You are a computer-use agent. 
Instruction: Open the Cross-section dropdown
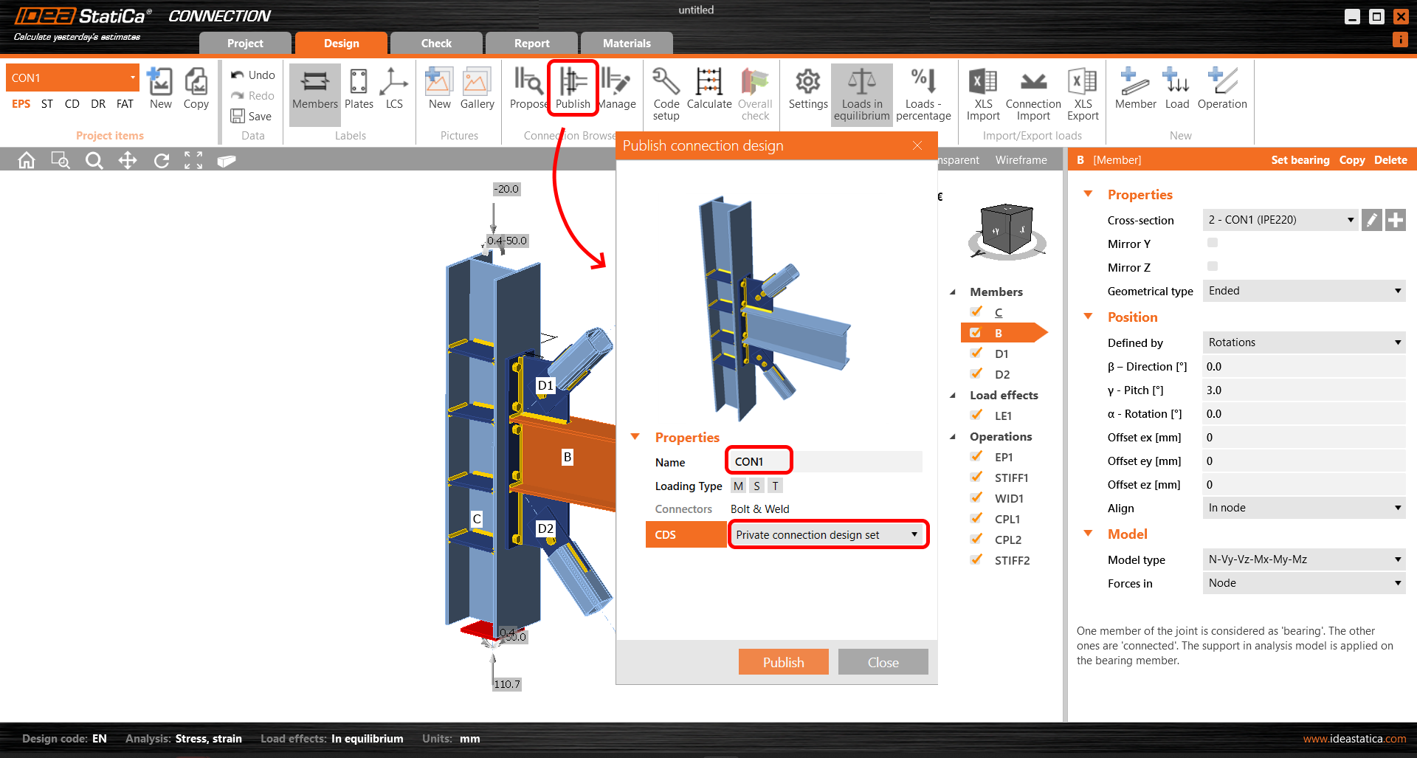pyautogui.click(x=1350, y=219)
